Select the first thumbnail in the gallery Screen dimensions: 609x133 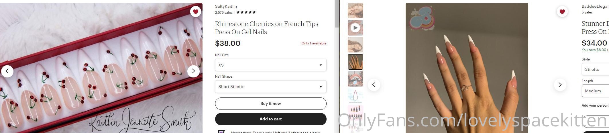(x=355, y=11)
